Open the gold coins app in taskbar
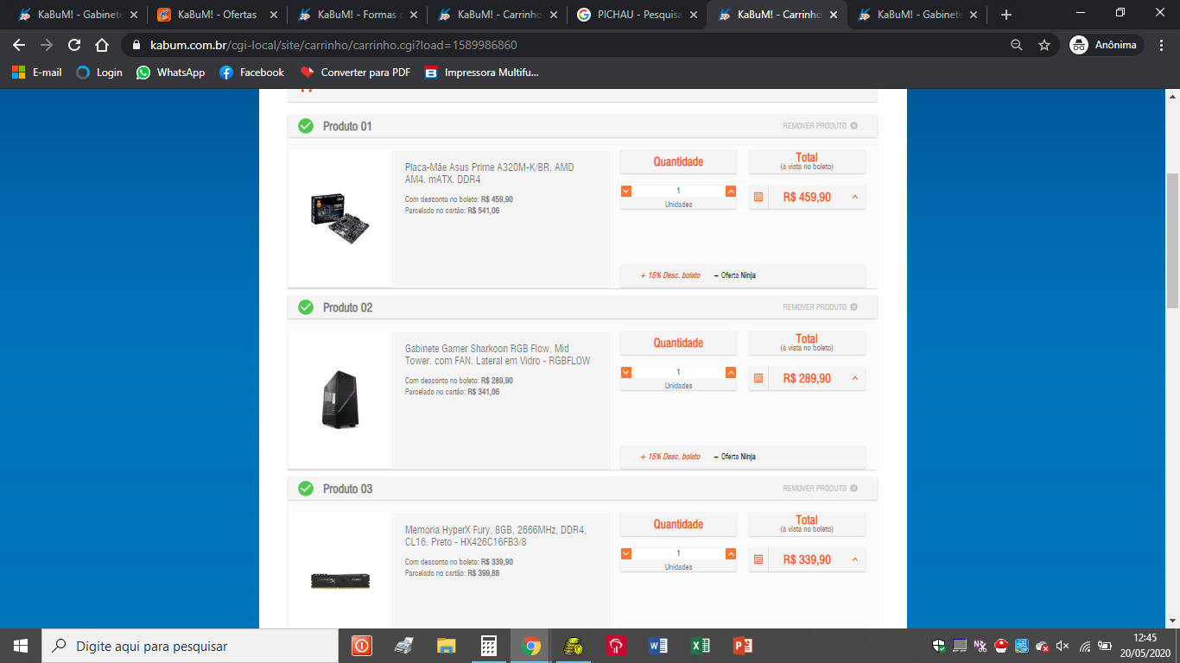This screenshot has width=1180, height=663. click(x=574, y=646)
